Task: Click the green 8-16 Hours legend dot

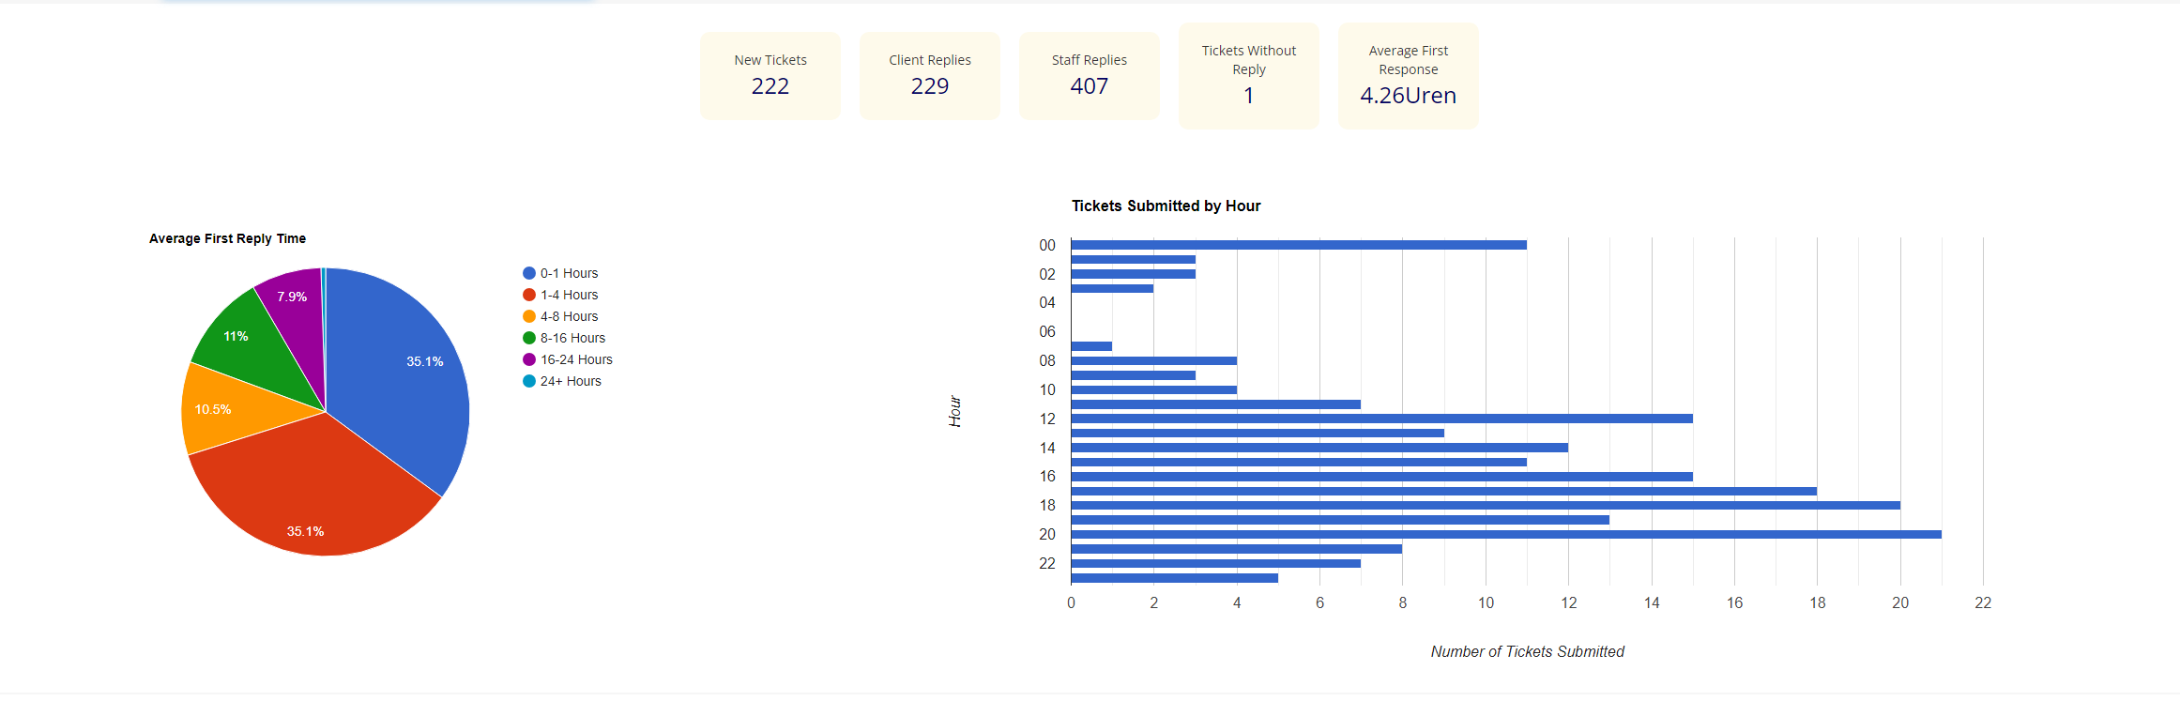Action: tap(529, 338)
